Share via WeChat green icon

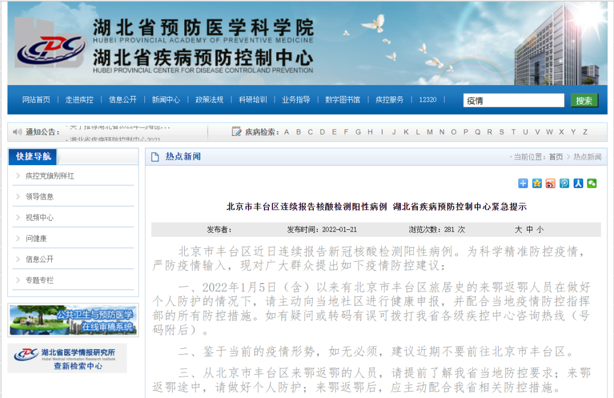(x=592, y=183)
